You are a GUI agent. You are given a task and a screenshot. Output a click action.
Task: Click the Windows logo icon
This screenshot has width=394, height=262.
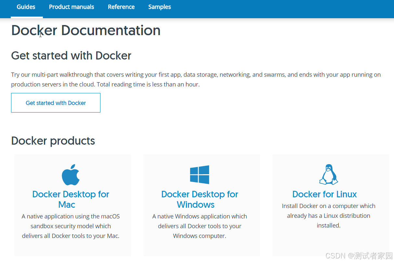point(200,175)
